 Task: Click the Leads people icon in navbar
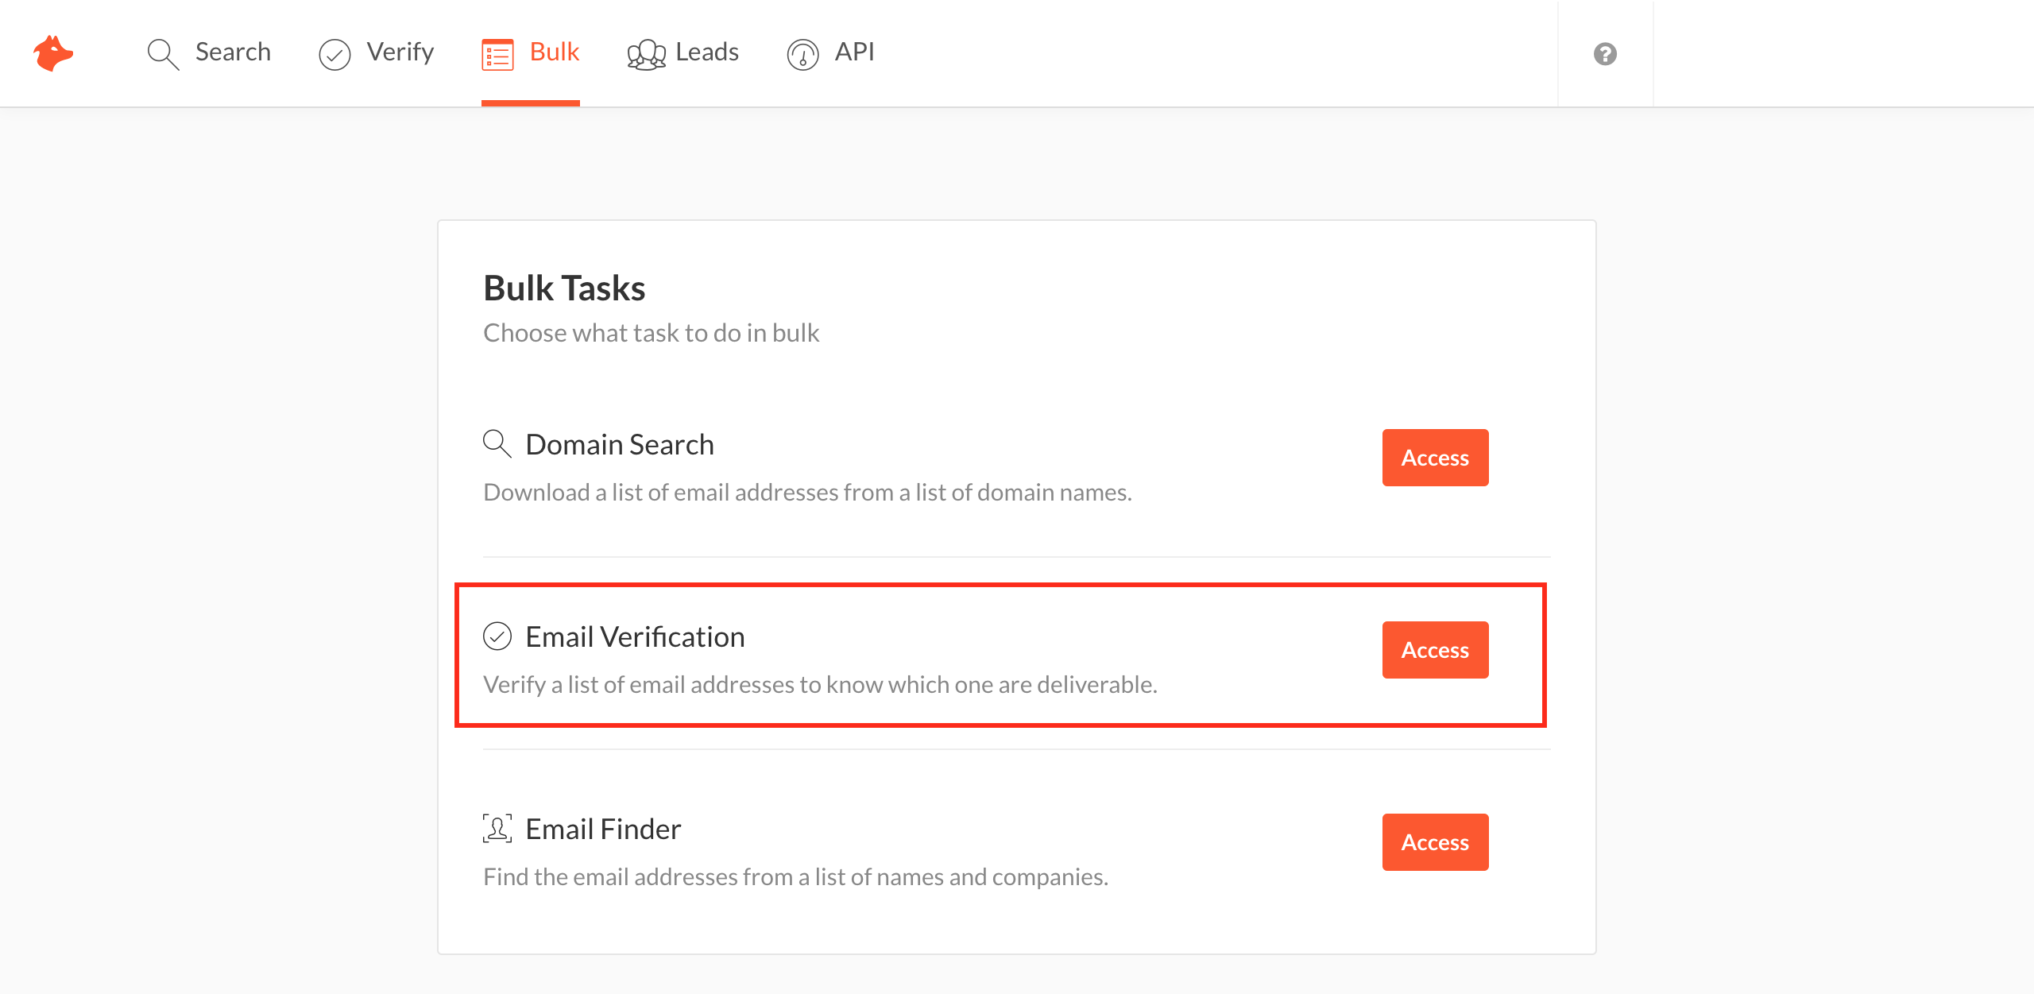(x=646, y=55)
